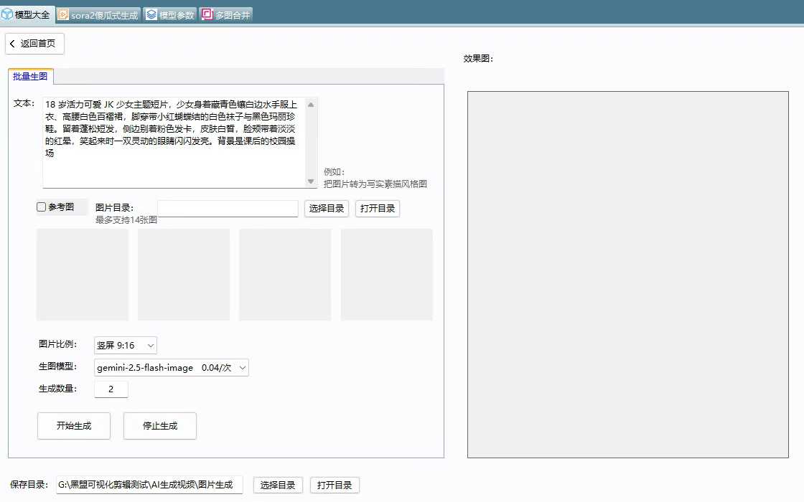Open the 图片比例 dropdown
The width and height of the screenshot is (804, 502).
[x=126, y=346]
